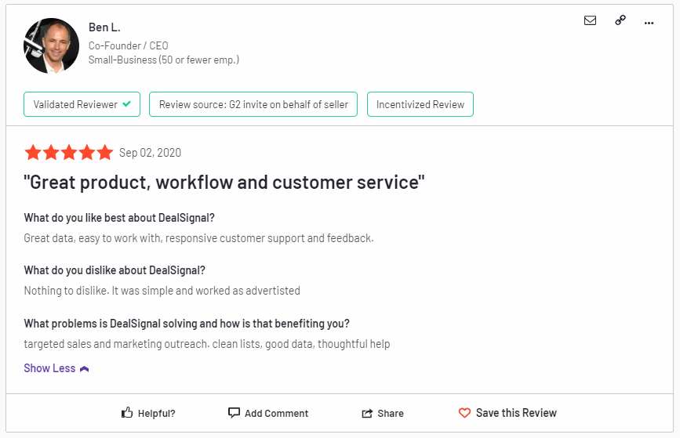
Task: Click Save this Review
Action: 507,413
